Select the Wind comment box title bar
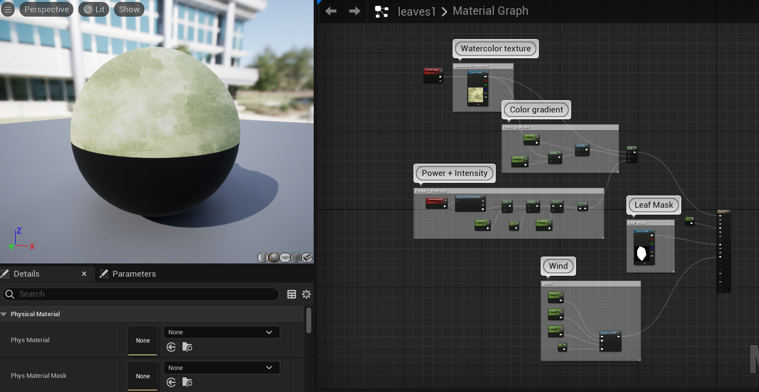Viewport: 759px width, 392px height. click(591, 283)
